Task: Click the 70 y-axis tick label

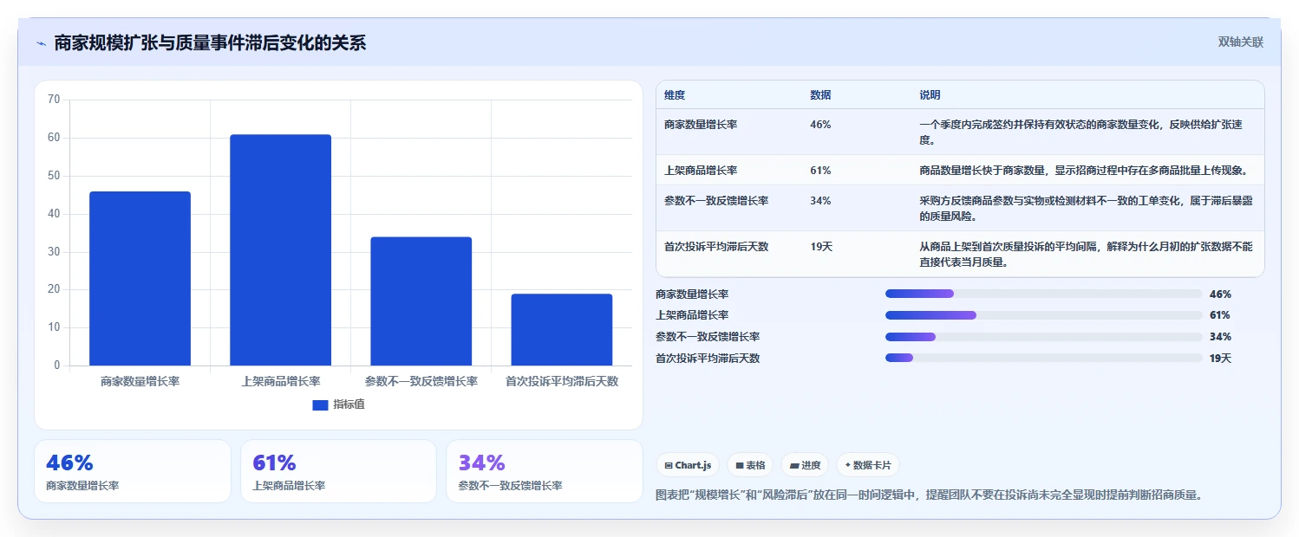Action: tap(54, 100)
